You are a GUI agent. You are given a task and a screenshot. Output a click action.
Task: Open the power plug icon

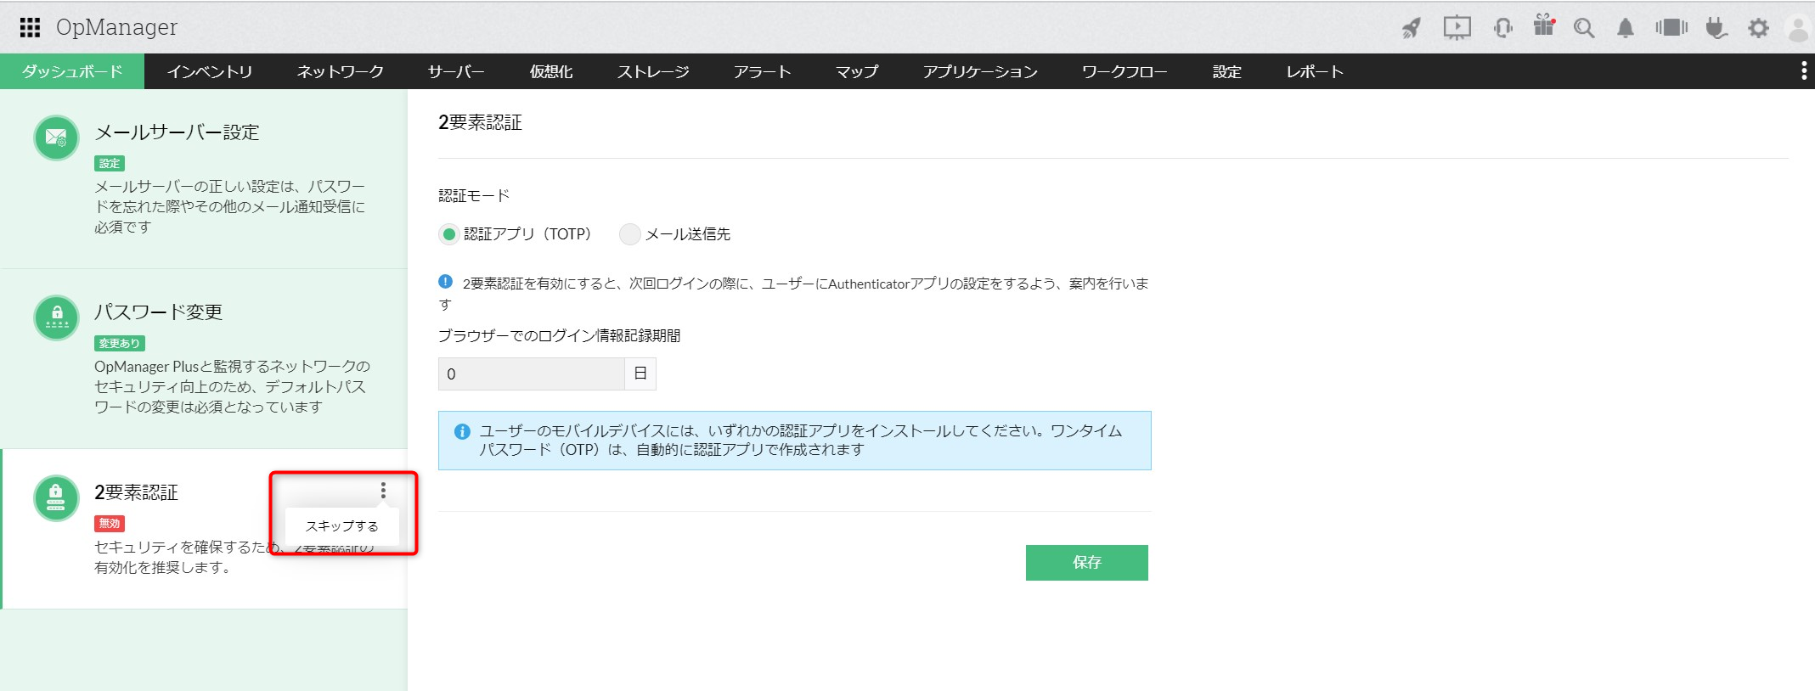(x=1716, y=28)
